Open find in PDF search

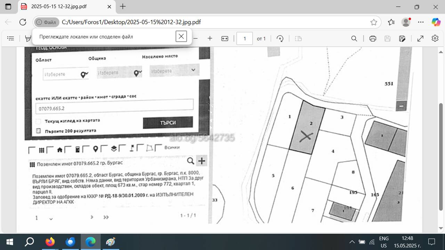point(354,39)
